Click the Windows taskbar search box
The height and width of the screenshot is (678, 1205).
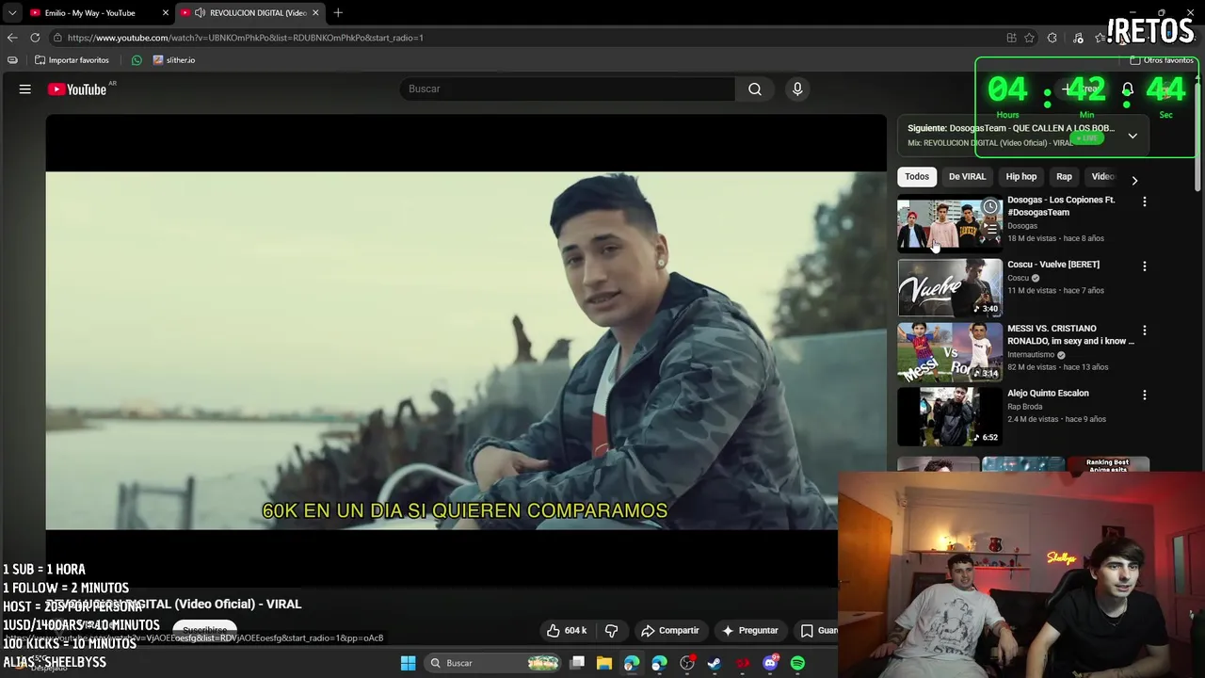click(493, 663)
